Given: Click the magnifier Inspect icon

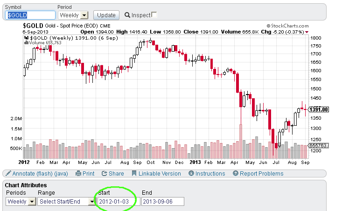Looking at the screenshot, I should [x=127, y=15].
